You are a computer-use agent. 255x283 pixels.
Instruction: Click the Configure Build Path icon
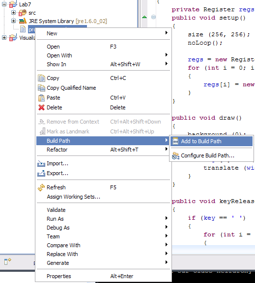(x=175, y=156)
